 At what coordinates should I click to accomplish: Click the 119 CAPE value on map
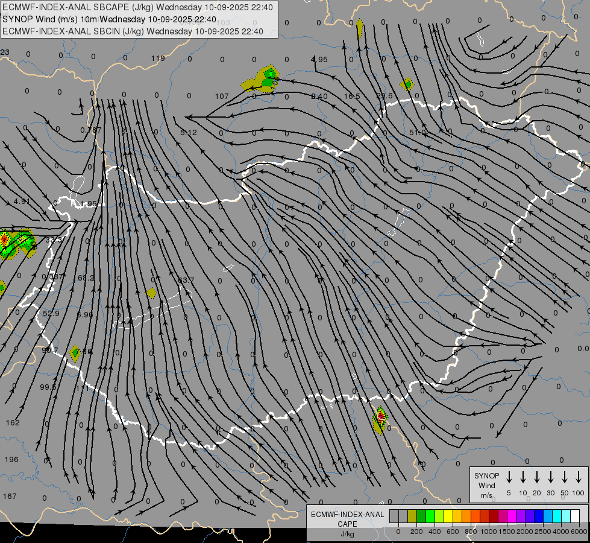tap(157, 59)
